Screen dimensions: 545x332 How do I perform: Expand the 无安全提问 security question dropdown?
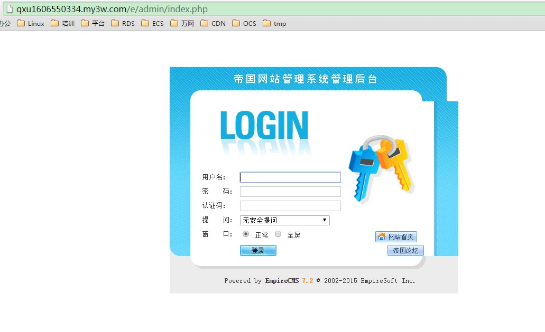pyautogui.click(x=284, y=220)
